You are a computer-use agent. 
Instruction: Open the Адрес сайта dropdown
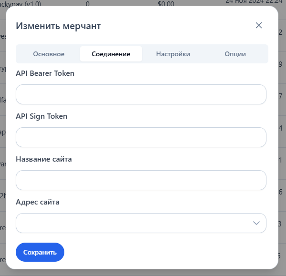(133, 223)
